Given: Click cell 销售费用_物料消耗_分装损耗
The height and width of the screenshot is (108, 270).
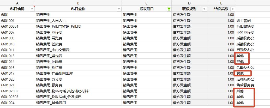Looking at the screenshot, I should click(x=78, y=97).
